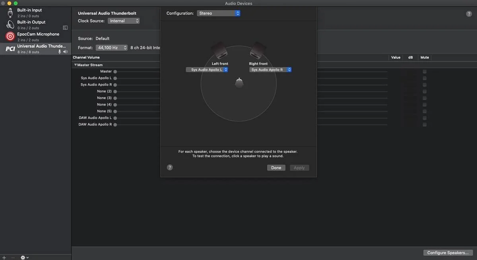Viewport: 477px width, 260px height.
Task: Mute the Sys Audio Apollo L channel
Action: point(425,78)
